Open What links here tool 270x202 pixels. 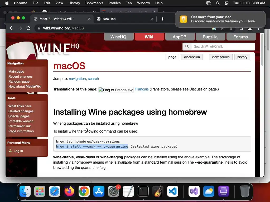point(20,106)
